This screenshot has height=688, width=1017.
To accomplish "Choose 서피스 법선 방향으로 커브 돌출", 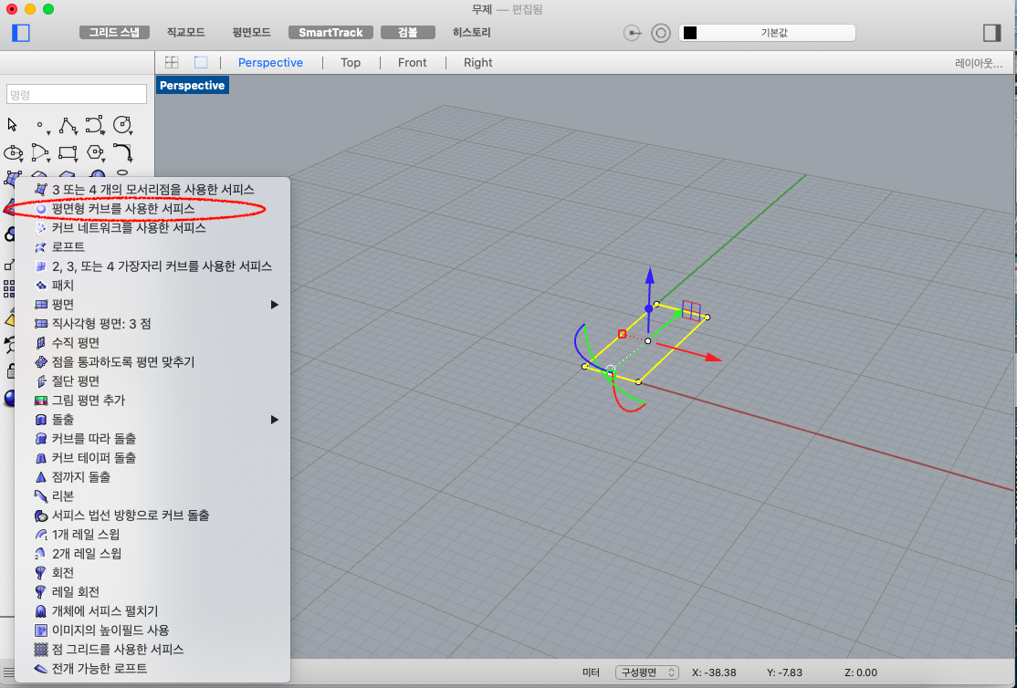I will pyautogui.click(x=152, y=516).
